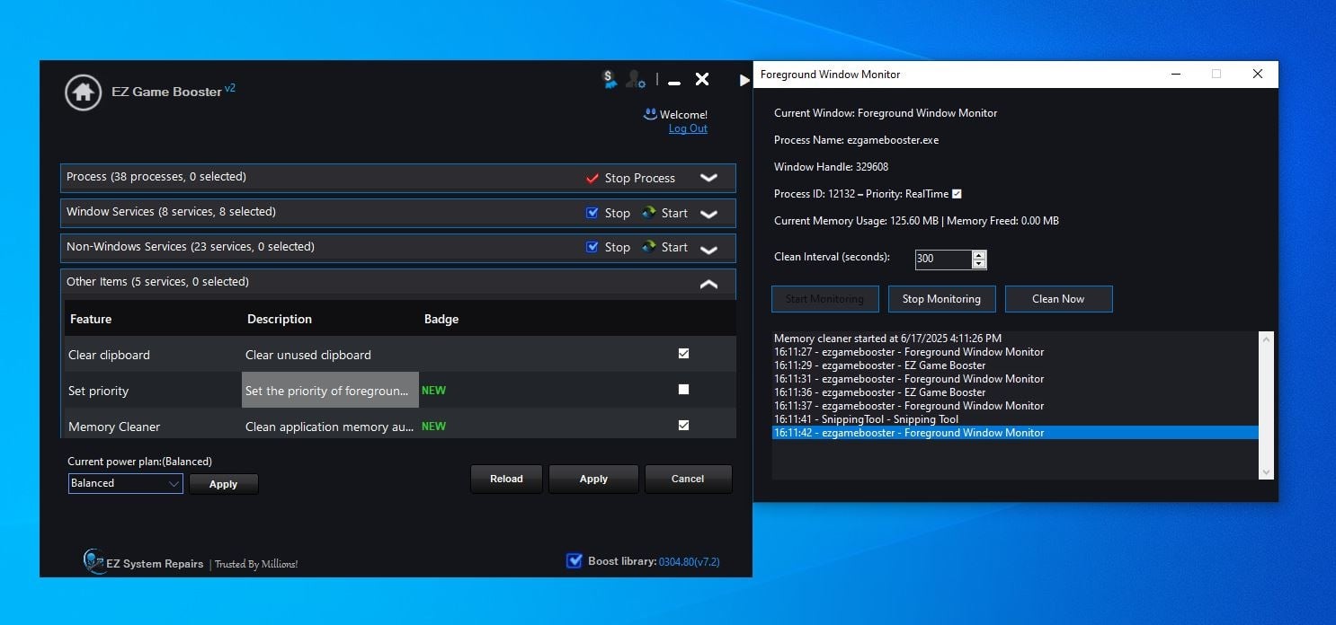Click the Set the priority of foregroun... description

(x=330, y=391)
